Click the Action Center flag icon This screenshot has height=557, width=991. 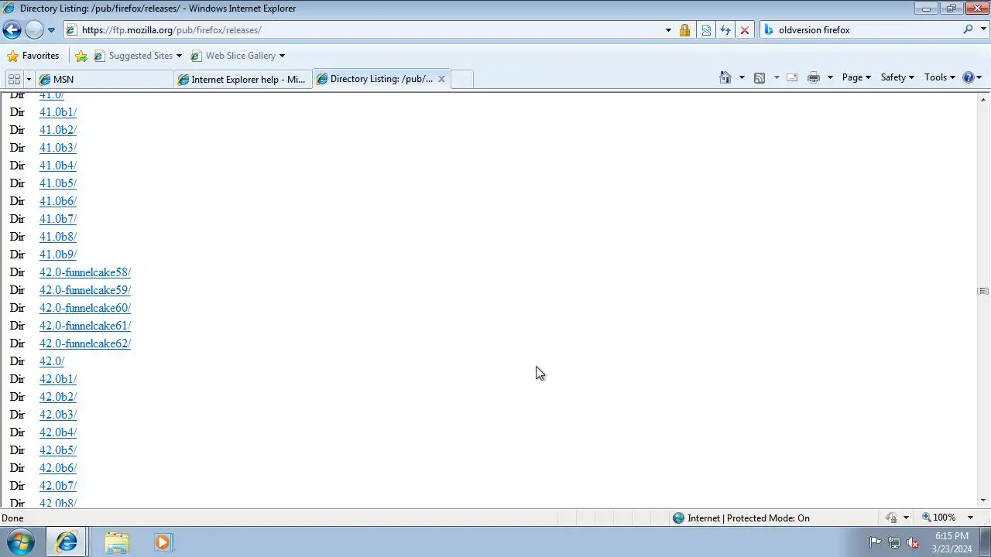point(875,542)
